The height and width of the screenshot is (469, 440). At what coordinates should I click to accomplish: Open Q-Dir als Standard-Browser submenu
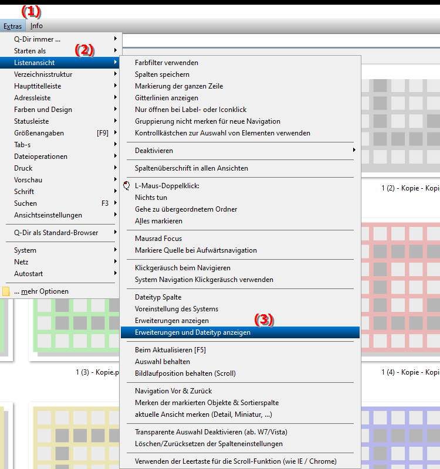tap(60, 233)
